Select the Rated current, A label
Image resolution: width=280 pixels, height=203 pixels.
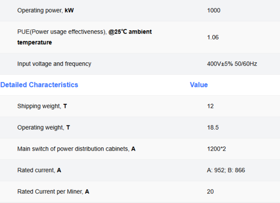click(39, 170)
